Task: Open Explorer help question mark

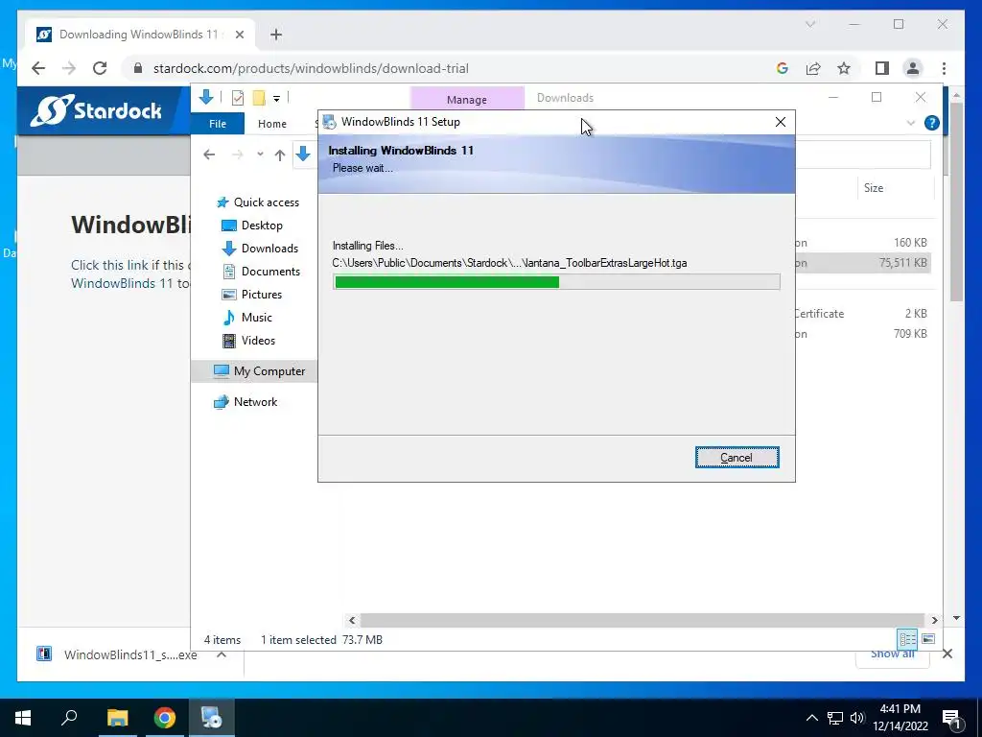Action: click(x=931, y=124)
